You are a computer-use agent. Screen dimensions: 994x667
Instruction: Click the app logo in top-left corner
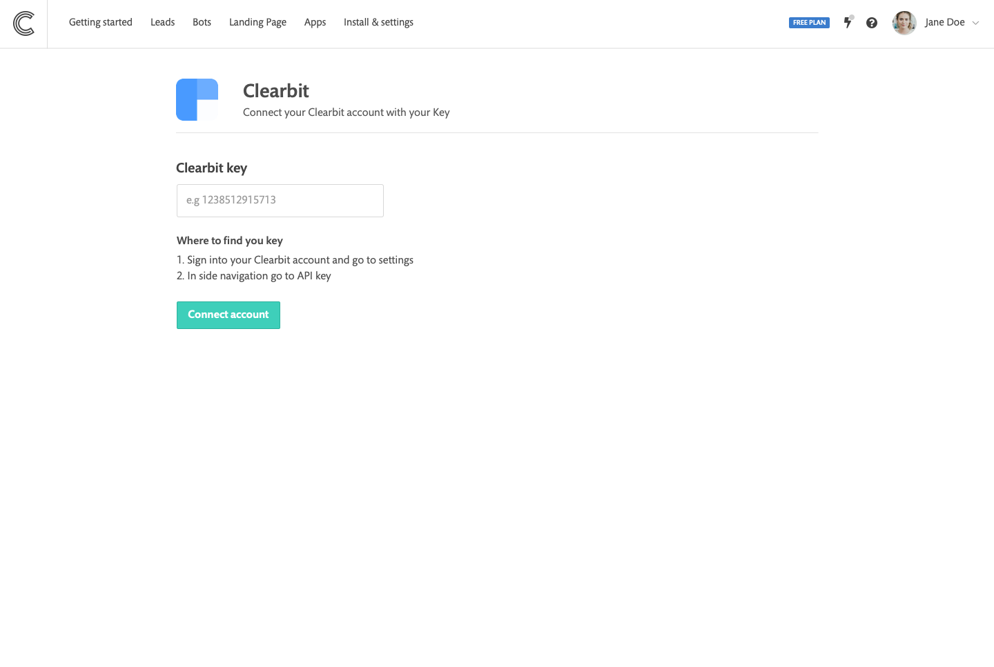click(23, 23)
